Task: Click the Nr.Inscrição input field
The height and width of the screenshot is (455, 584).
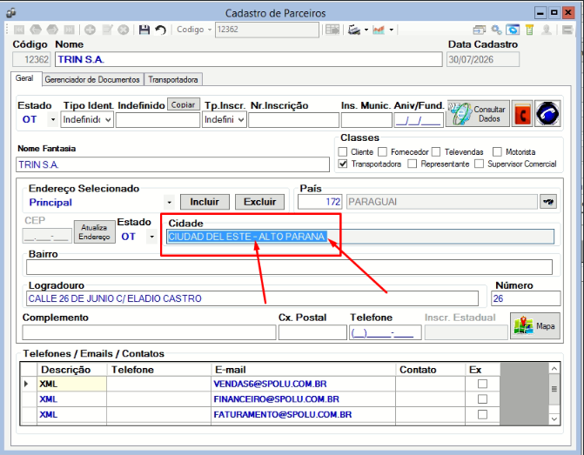Action: point(293,120)
